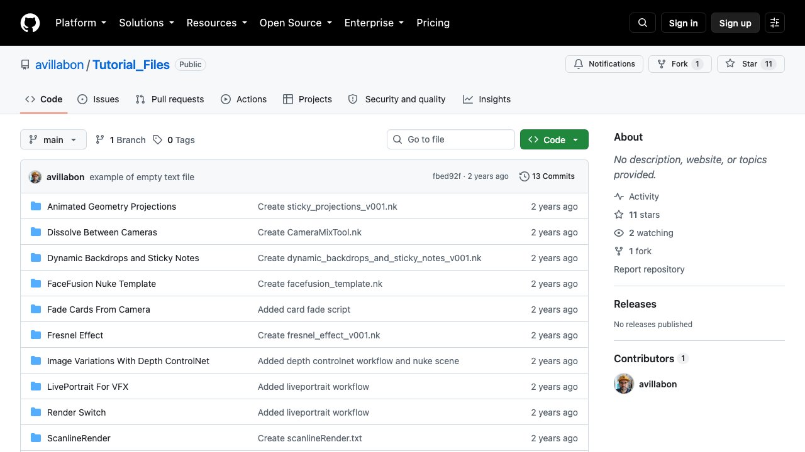Open the Releases heading link
805x452 pixels.
[x=635, y=304]
